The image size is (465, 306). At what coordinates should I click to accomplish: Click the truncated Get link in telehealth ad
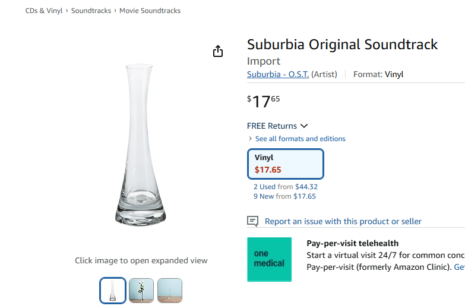pos(459,267)
